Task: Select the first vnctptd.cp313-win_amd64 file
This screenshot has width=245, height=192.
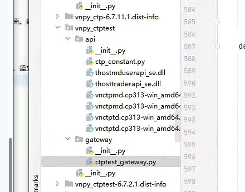Action: click(137, 117)
